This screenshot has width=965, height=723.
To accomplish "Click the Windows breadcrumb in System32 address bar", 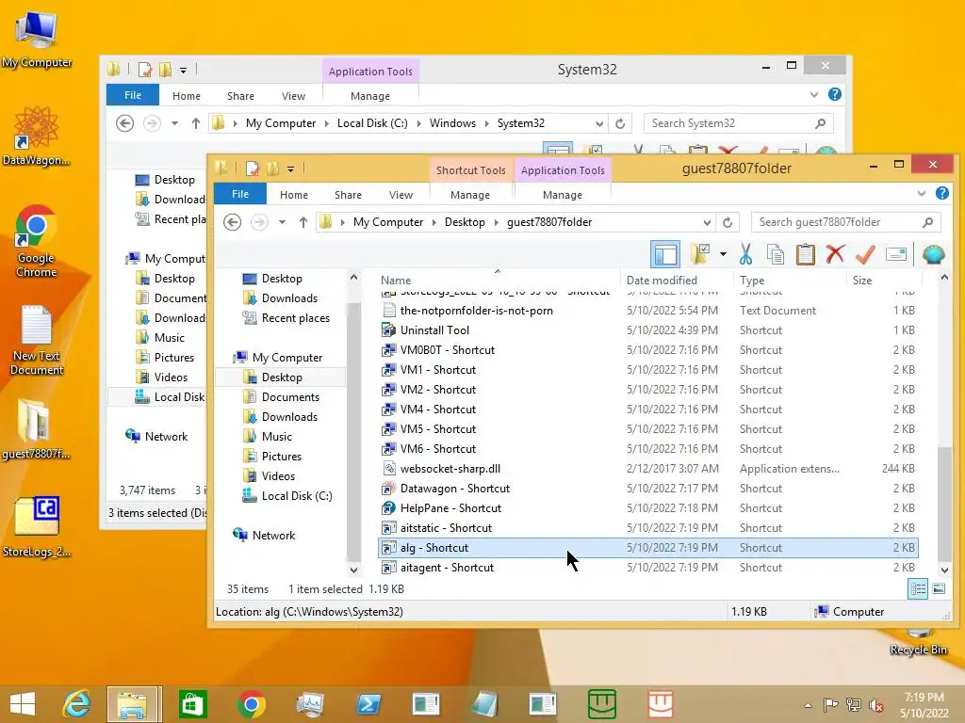I will [x=452, y=123].
